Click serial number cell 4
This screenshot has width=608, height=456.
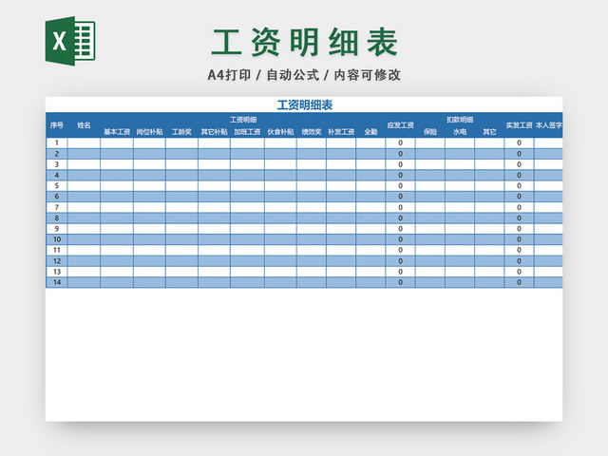(57, 175)
